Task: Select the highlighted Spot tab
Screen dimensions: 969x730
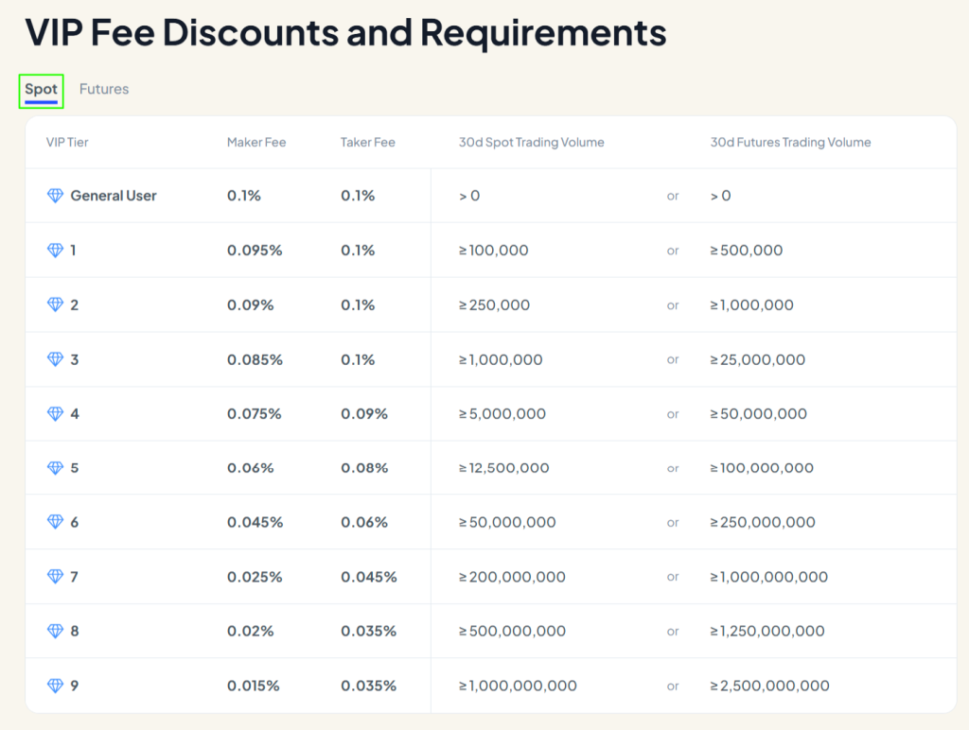Action: tap(41, 89)
